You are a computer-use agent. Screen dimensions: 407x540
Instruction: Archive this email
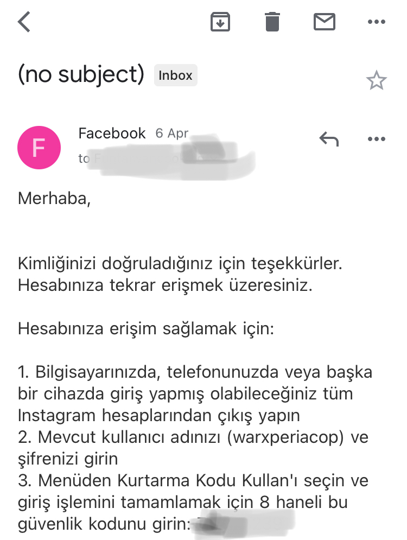click(220, 22)
